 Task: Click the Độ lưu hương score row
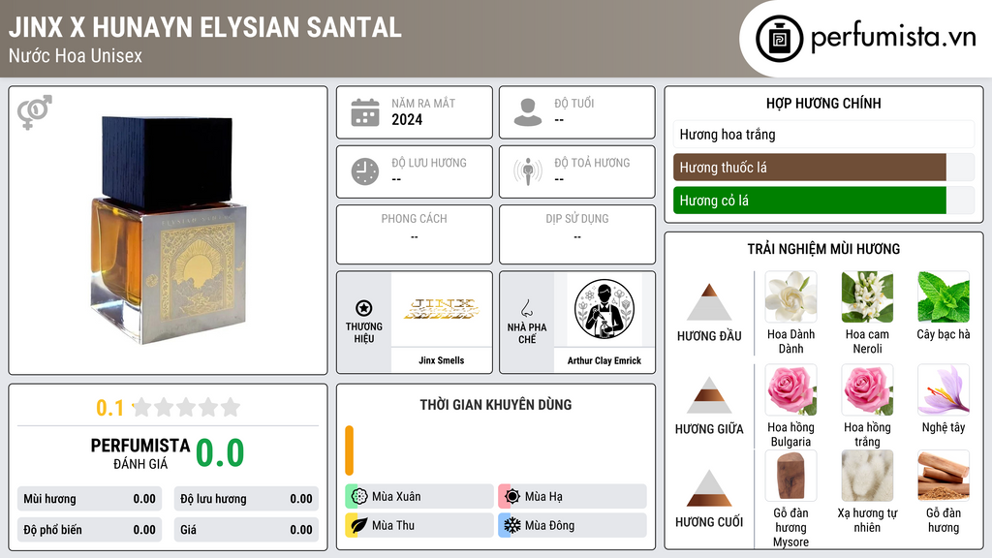246,499
